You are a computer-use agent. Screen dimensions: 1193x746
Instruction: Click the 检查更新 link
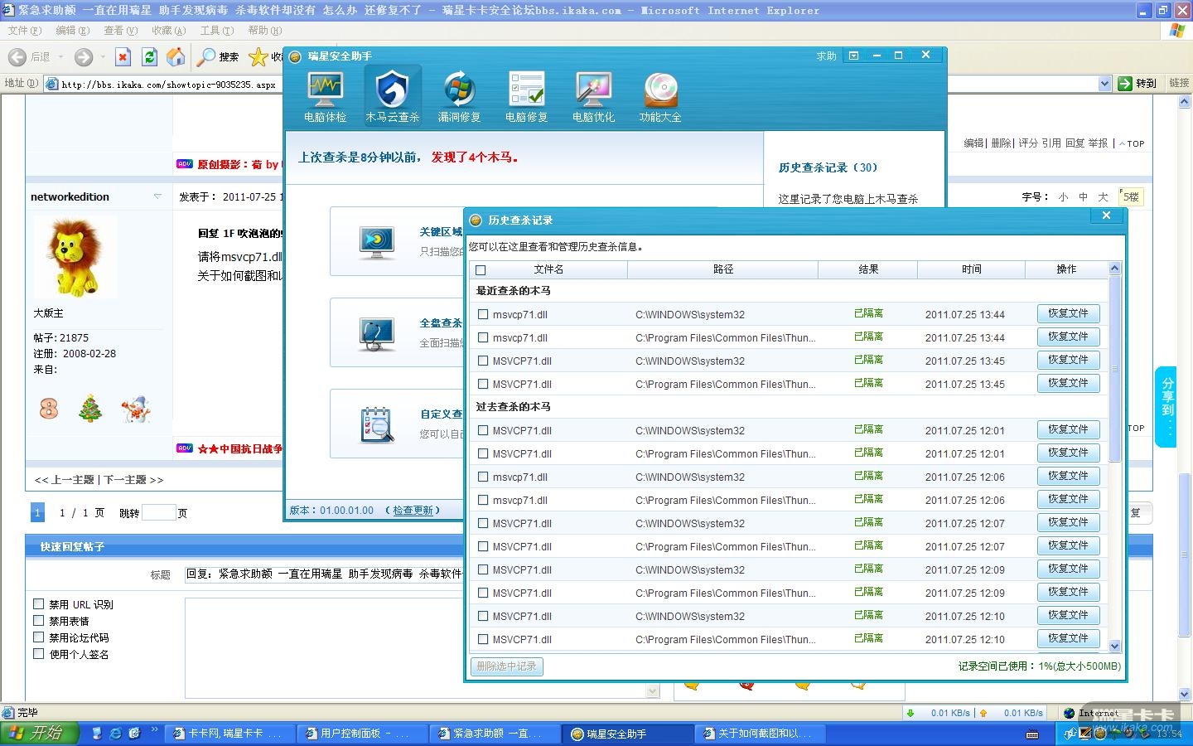[413, 511]
